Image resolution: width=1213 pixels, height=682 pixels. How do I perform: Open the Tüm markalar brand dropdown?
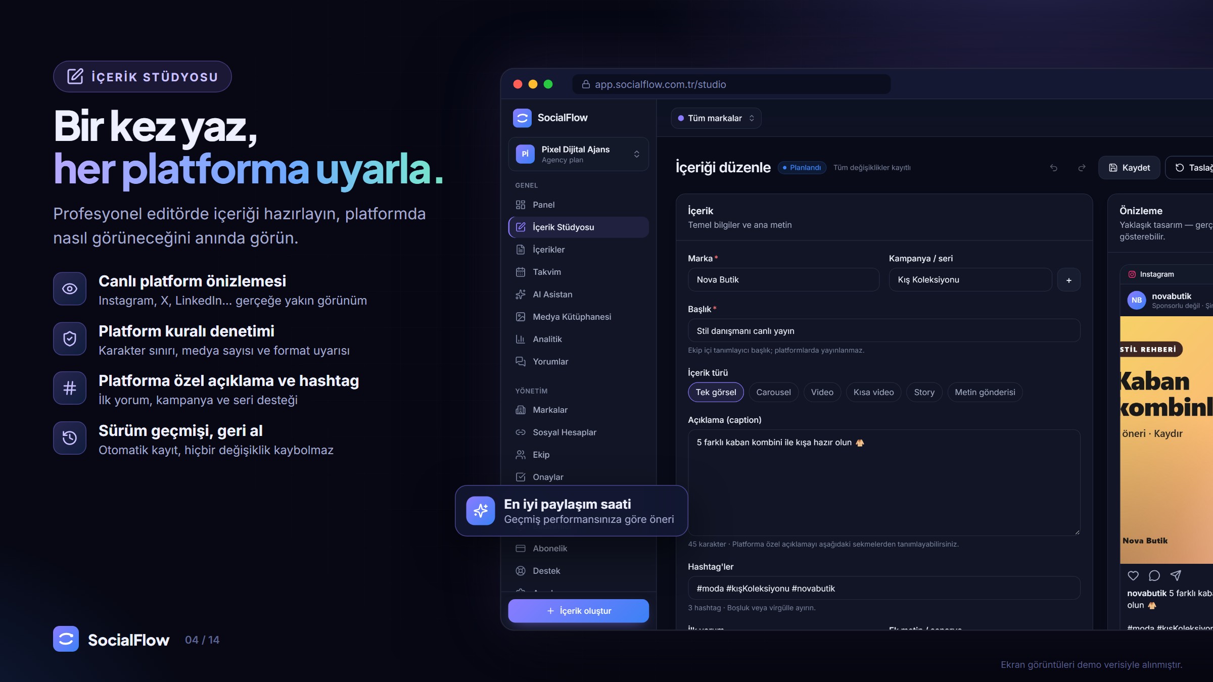click(716, 118)
